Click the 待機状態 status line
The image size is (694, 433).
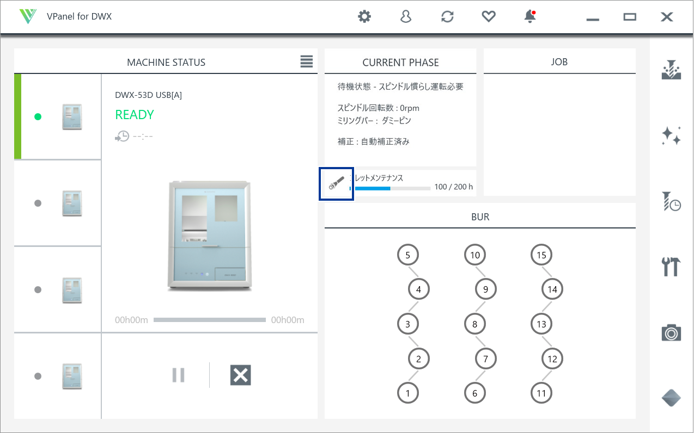tap(400, 86)
